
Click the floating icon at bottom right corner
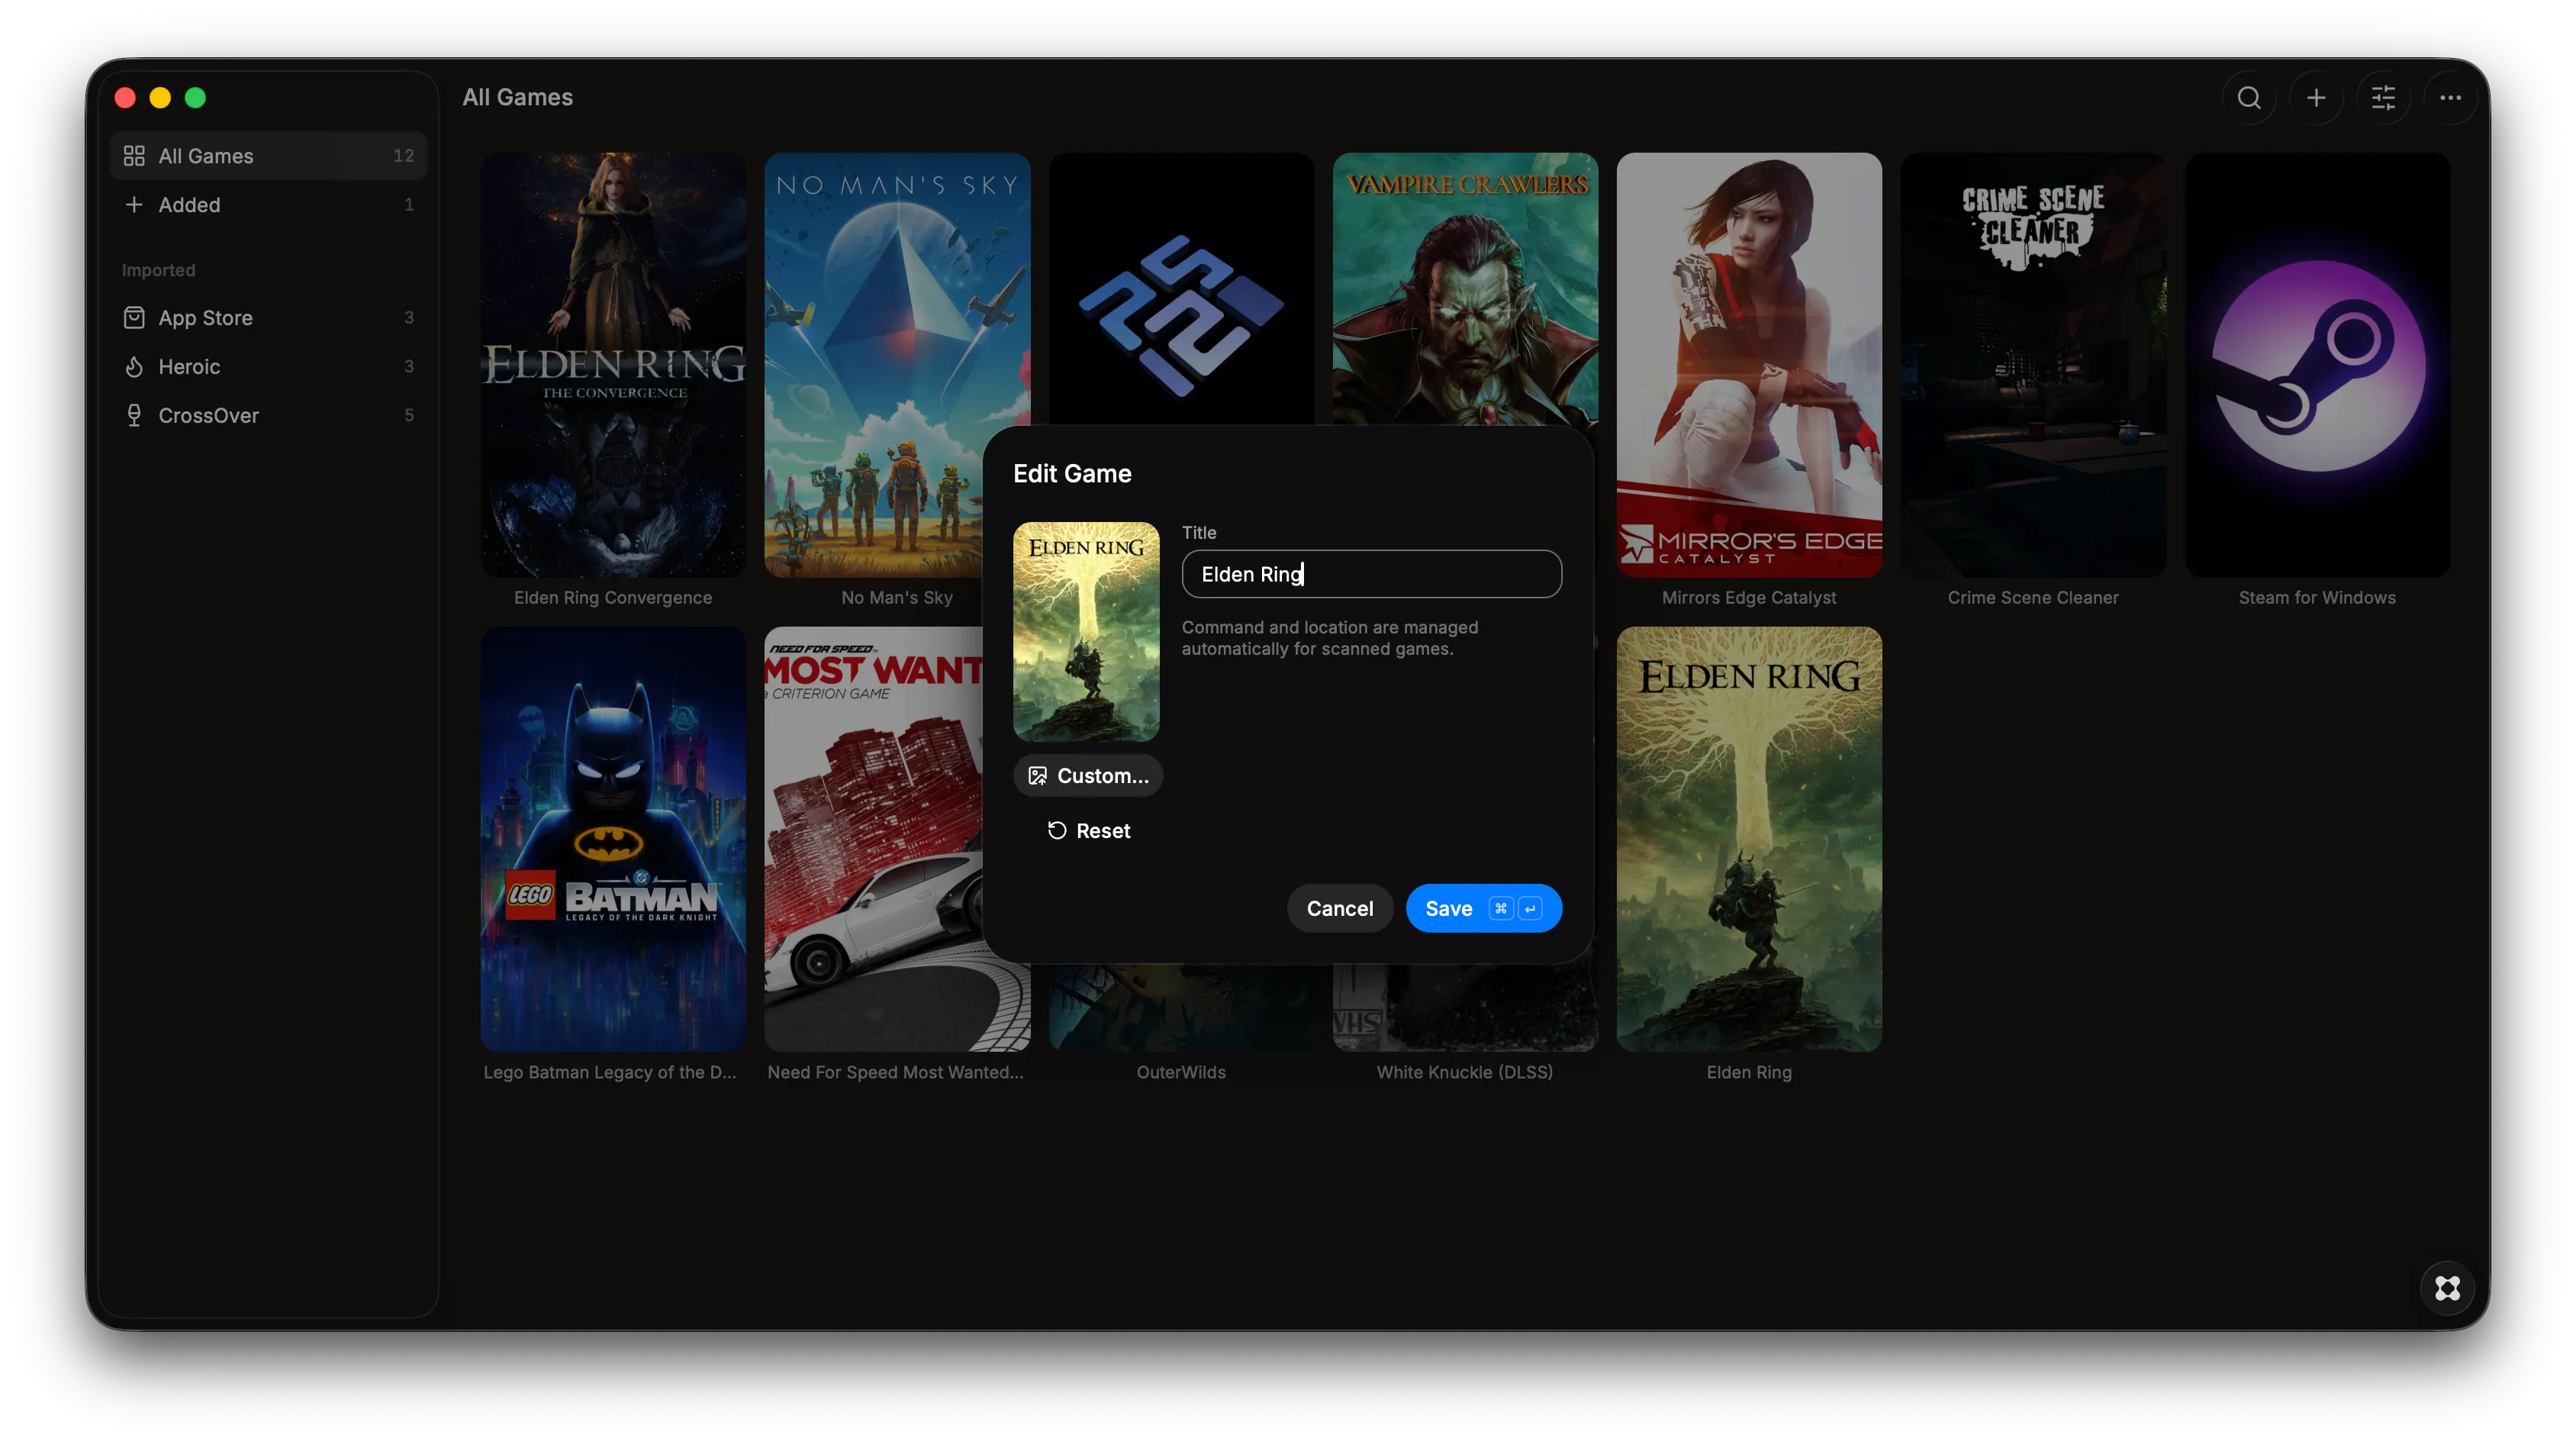click(x=2447, y=1288)
